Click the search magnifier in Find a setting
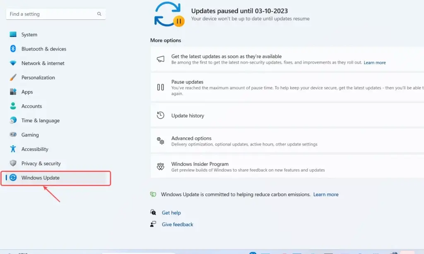The height and width of the screenshot is (254, 424). (x=99, y=14)
